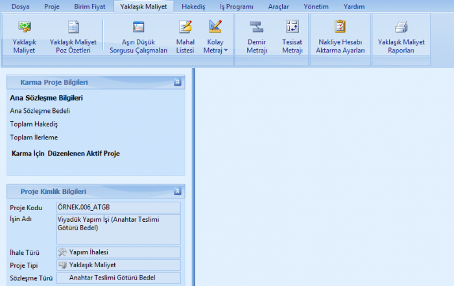
Task: Click the Proje Kodu field
Action: click(x=117, y=208)
